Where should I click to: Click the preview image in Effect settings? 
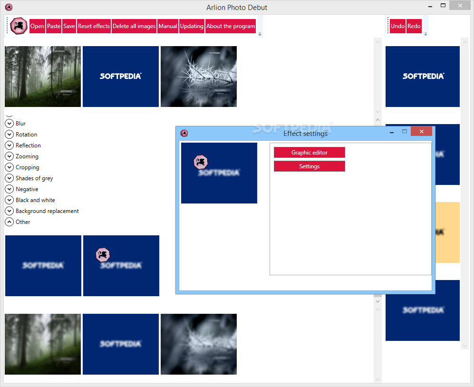click(219, 173)
